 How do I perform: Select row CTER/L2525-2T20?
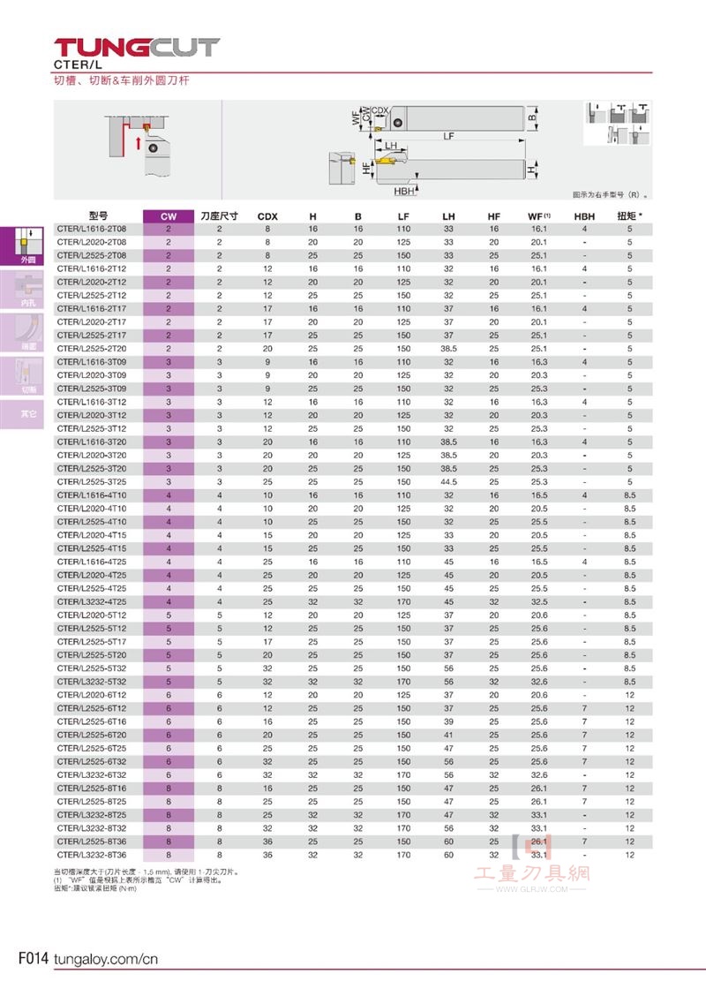pyautogui.click(x=353, y=349)
